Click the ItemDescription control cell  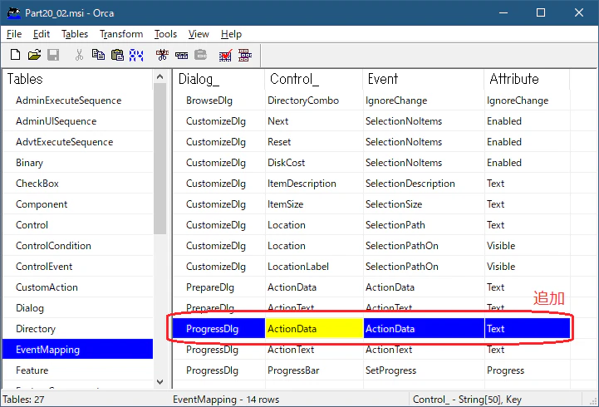(314, 184)
